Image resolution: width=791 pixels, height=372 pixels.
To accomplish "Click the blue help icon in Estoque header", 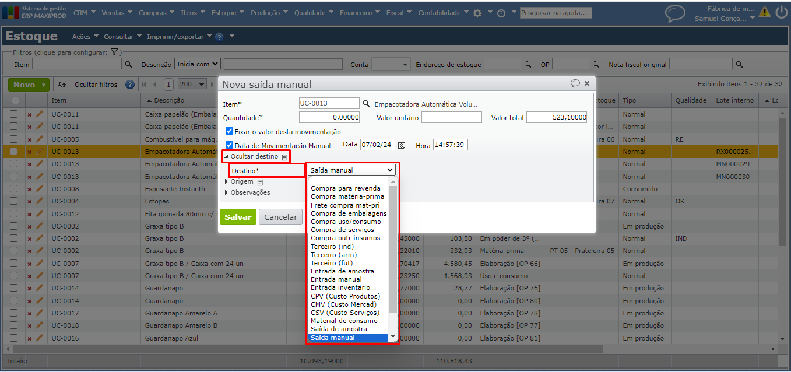I will [219, 37].
